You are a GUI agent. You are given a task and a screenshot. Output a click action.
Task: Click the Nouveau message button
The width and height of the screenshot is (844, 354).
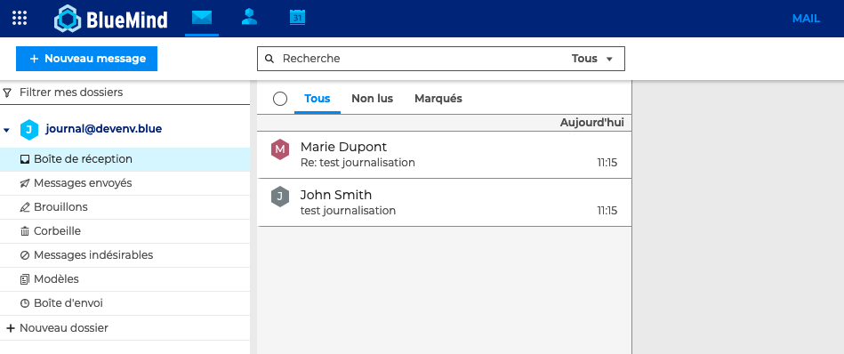[x=86, y=59]
